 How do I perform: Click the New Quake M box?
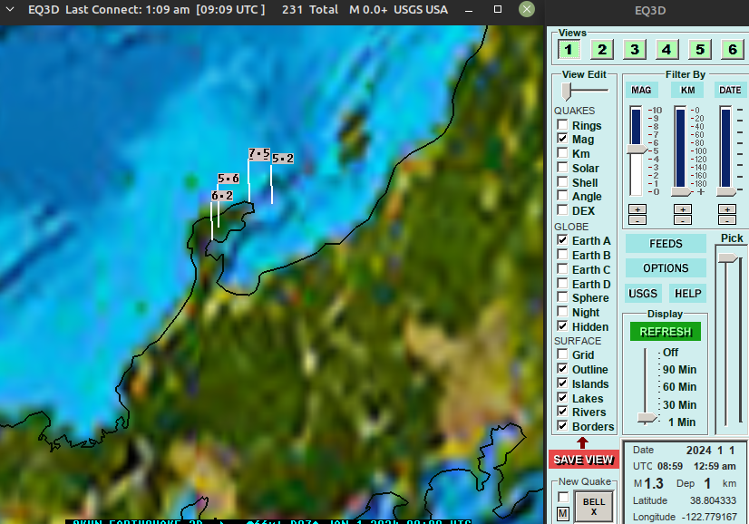[563, 513]
